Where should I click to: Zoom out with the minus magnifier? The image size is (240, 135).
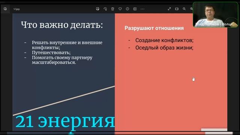point(184,9)
